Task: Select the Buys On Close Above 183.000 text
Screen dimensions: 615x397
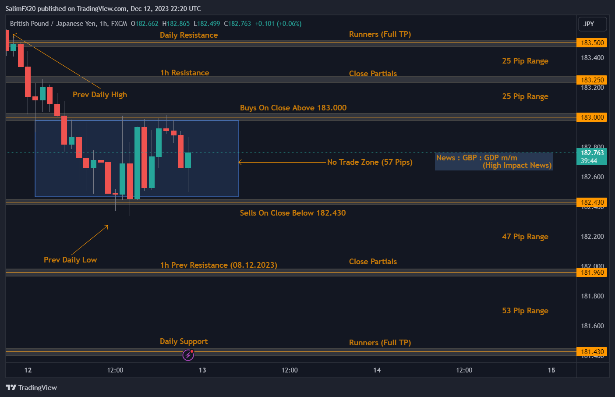Action: (293, 108)
